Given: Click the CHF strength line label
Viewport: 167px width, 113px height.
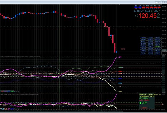Looking at the screenshot, I should pos(120,86).
